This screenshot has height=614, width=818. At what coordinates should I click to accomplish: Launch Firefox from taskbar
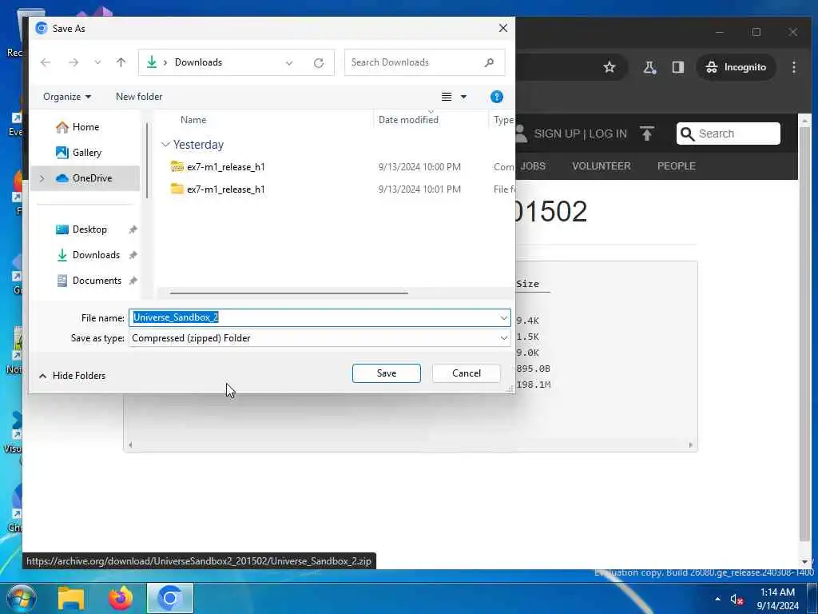121,598
